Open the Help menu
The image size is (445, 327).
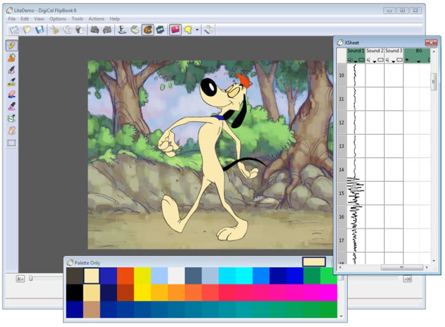115,19
